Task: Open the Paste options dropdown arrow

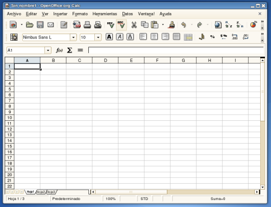Action: (163, 24)
